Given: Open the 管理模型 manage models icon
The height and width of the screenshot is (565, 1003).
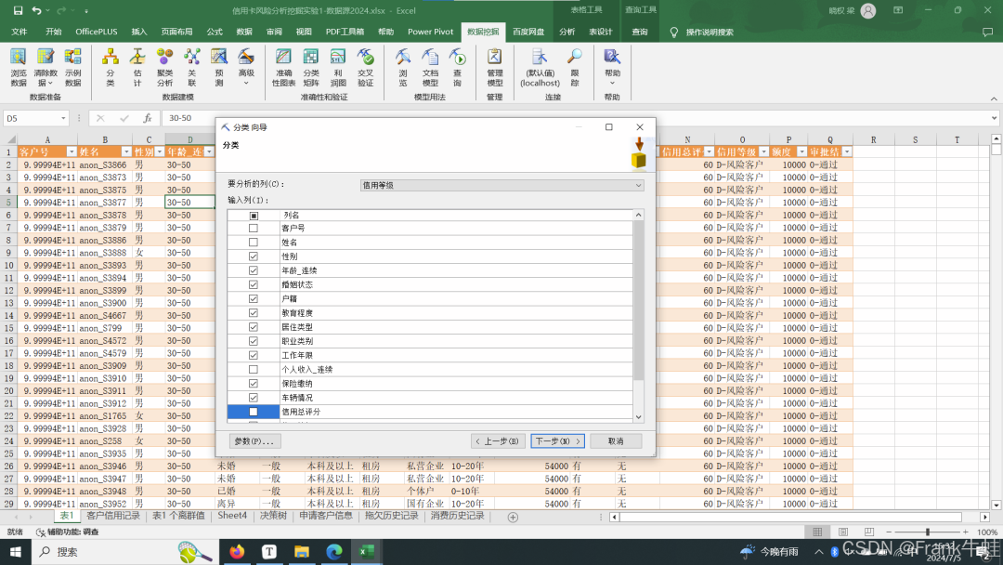Looking at the screenshot, I should tap(494, 67).
